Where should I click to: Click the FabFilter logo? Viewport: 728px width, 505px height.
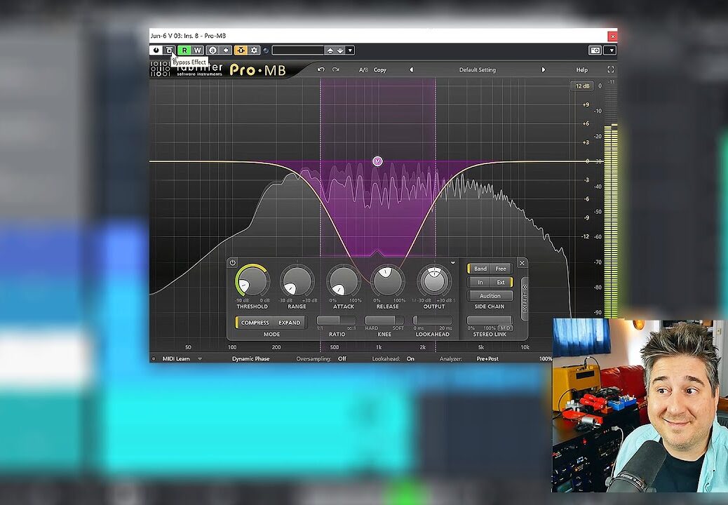point(187,69)
